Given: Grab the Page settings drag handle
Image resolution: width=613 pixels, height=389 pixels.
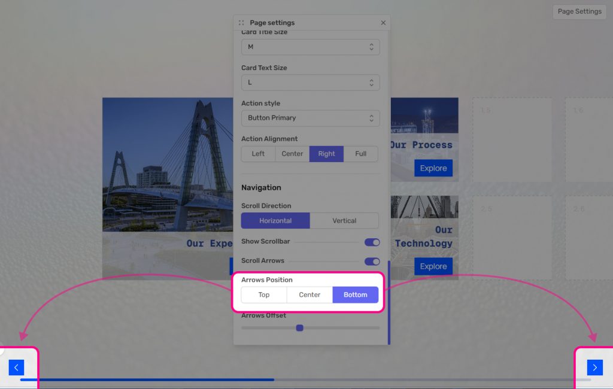Looking at the screenshot, I should [241, 23].
